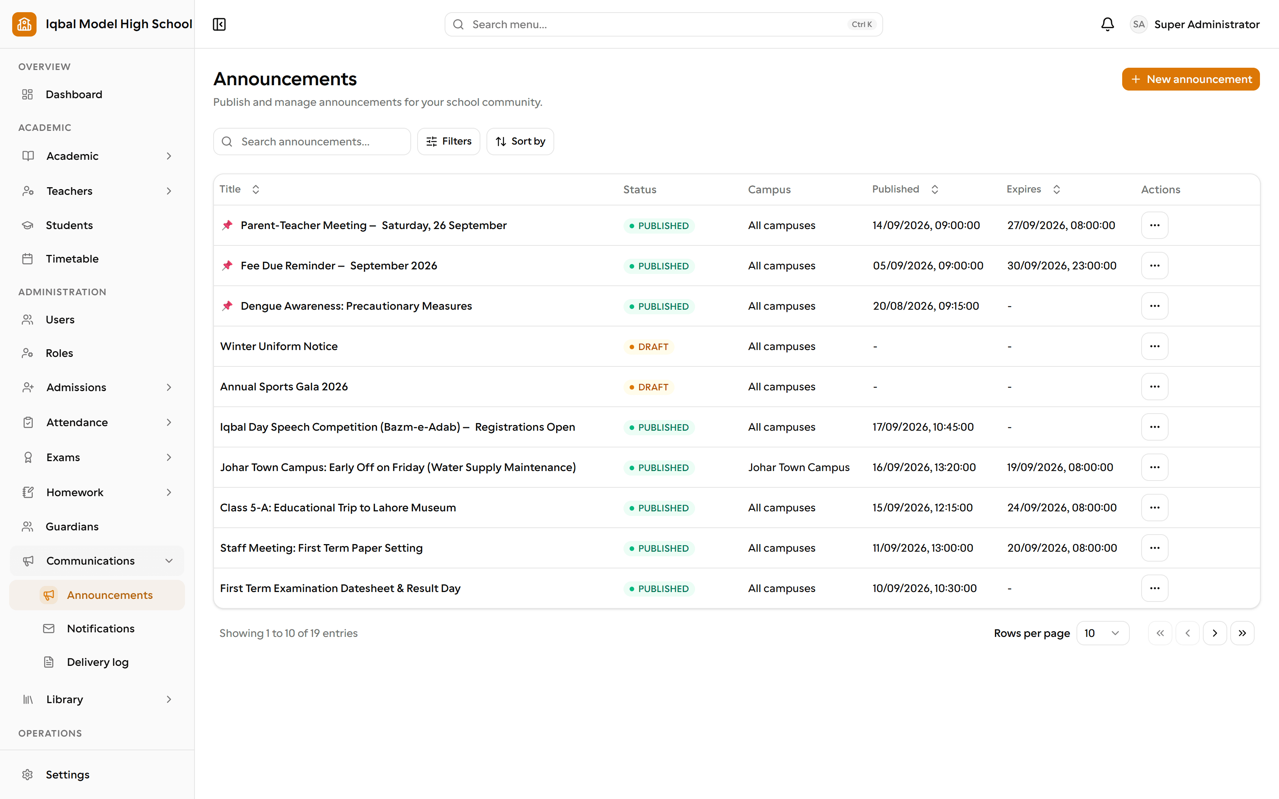Open actions for Dengue Awareness row
Screen dimensions: 1279x799
pos(1154,306)
